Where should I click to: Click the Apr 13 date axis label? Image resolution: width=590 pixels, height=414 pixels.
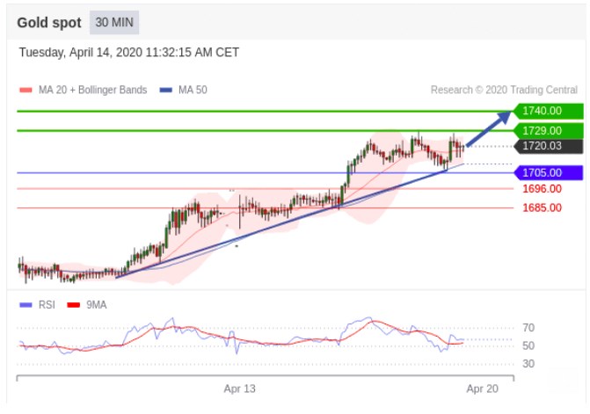(x=240, y=389)
